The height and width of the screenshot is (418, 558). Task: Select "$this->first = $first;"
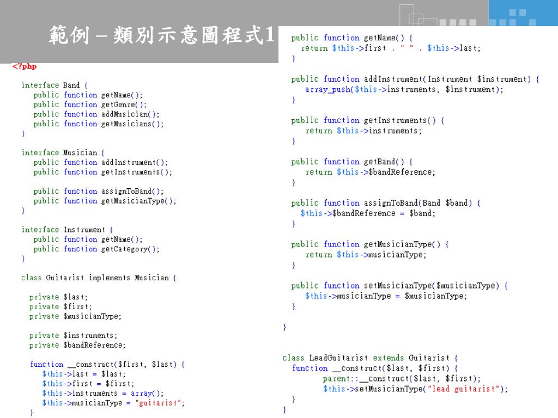88,384
